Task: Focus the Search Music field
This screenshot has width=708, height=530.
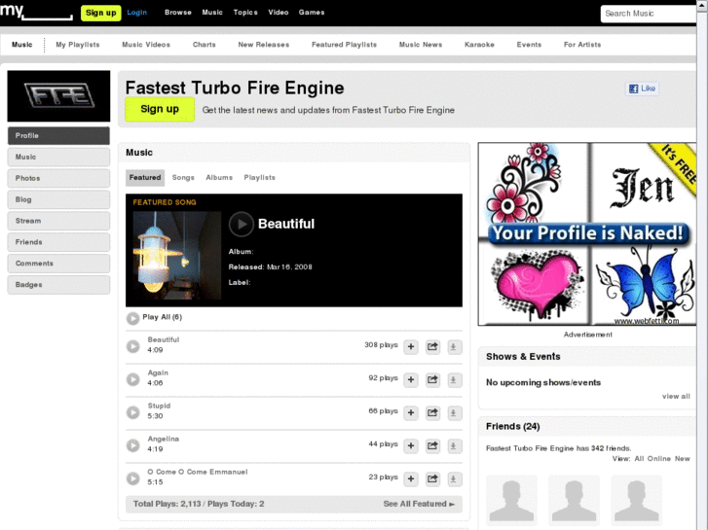Action: click(x=649, y=14)
